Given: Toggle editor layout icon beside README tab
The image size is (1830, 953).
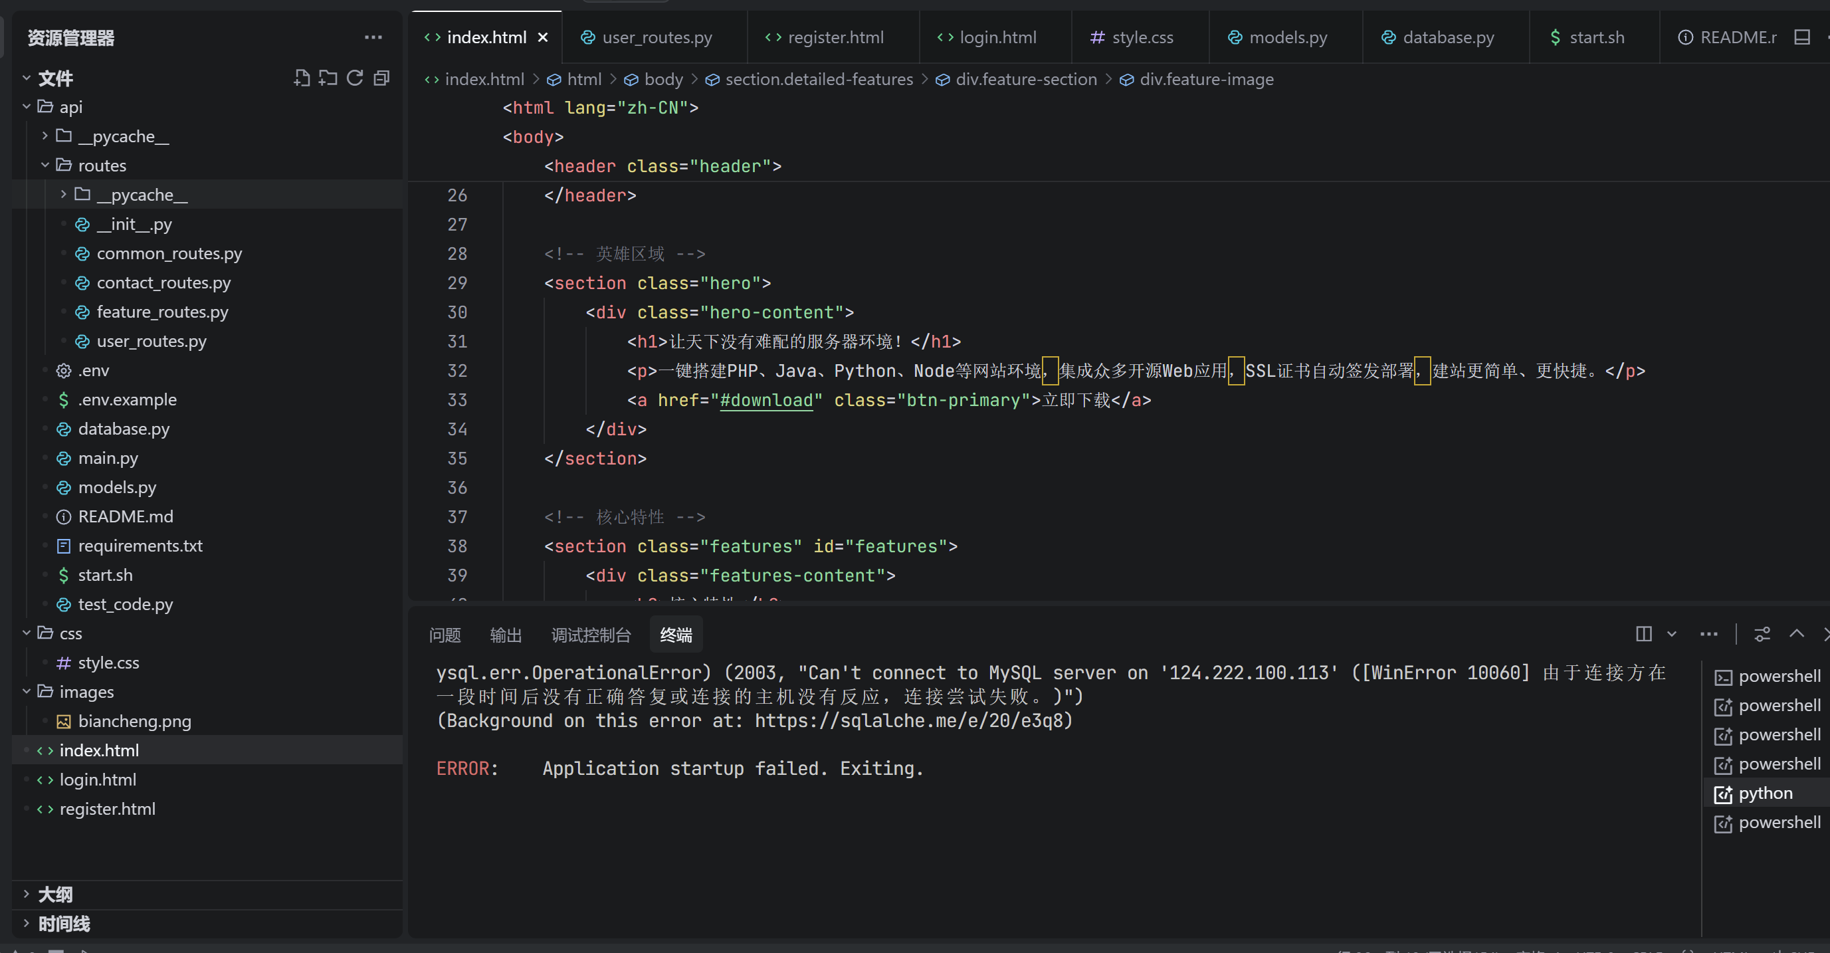Looking at the screenshot, I should (1802, 38).
